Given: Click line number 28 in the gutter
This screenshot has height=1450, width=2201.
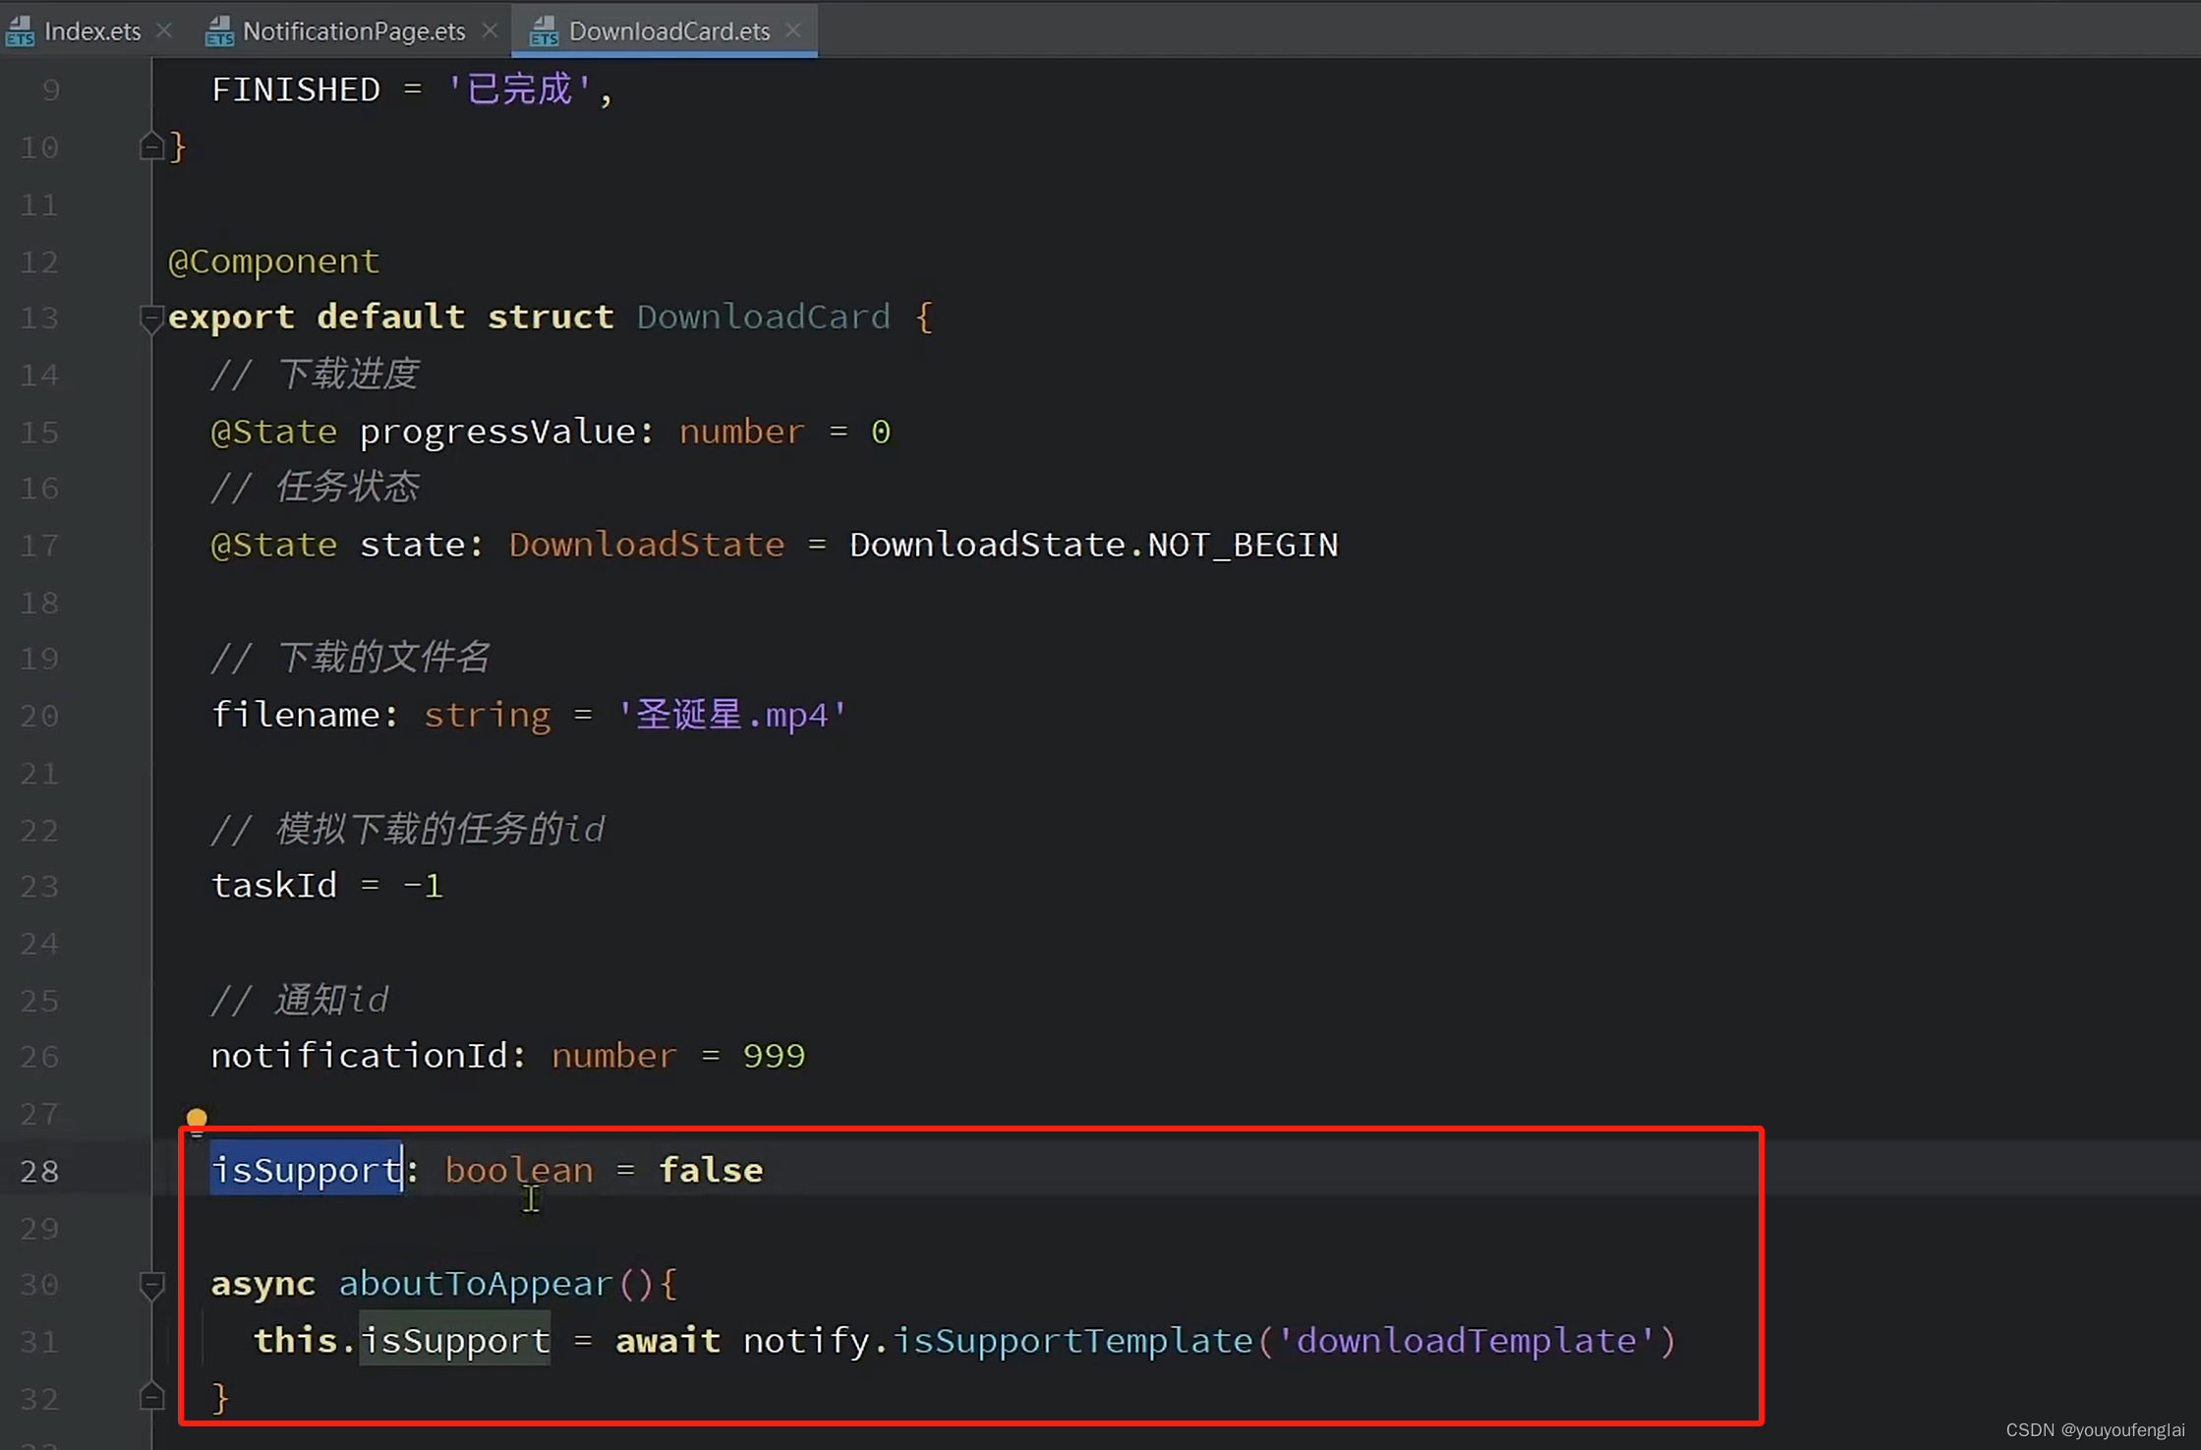Looking at the screenshot, I should pyautogui.click(x=39, y=1171).
